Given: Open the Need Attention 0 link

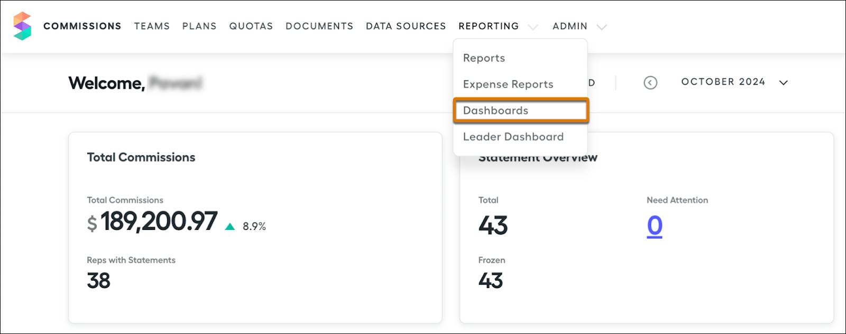Looking at the screenshot, I should coord(655,226).
